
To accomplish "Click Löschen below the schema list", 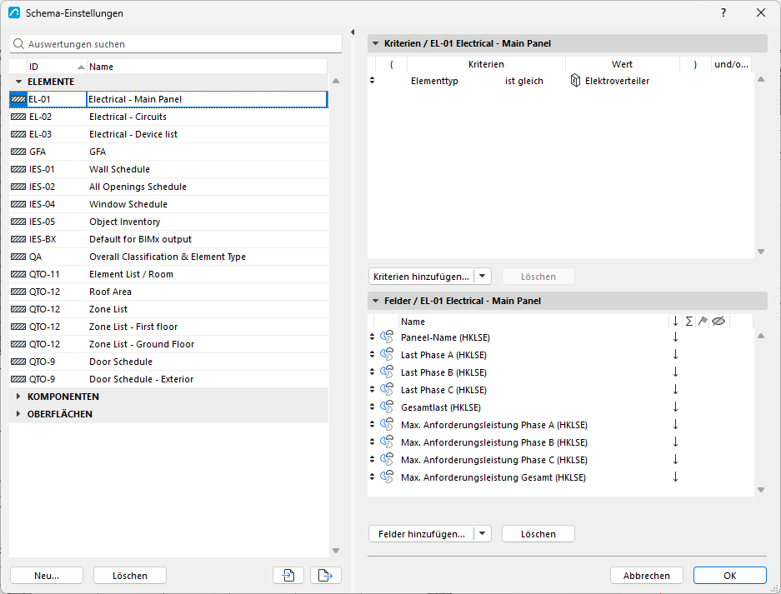I will coord(130,575).
